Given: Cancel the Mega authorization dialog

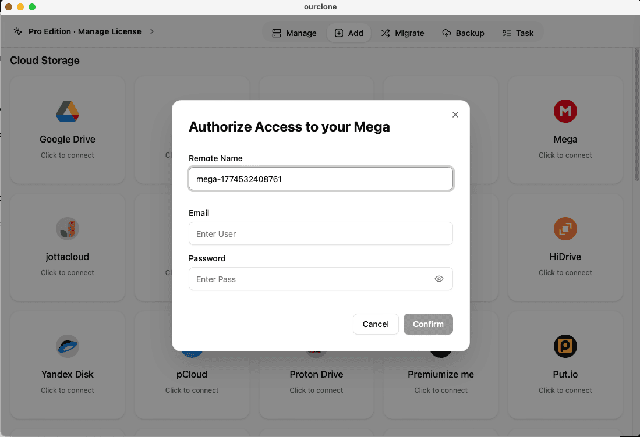Looking at the screenshot, I should pos(376,324).
